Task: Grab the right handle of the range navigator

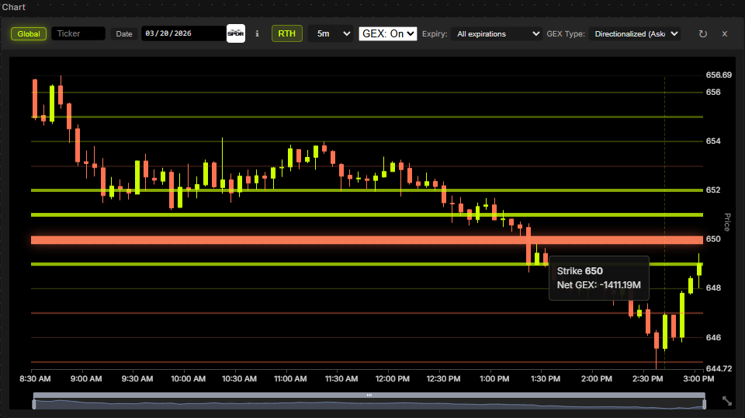Action: 705,403
